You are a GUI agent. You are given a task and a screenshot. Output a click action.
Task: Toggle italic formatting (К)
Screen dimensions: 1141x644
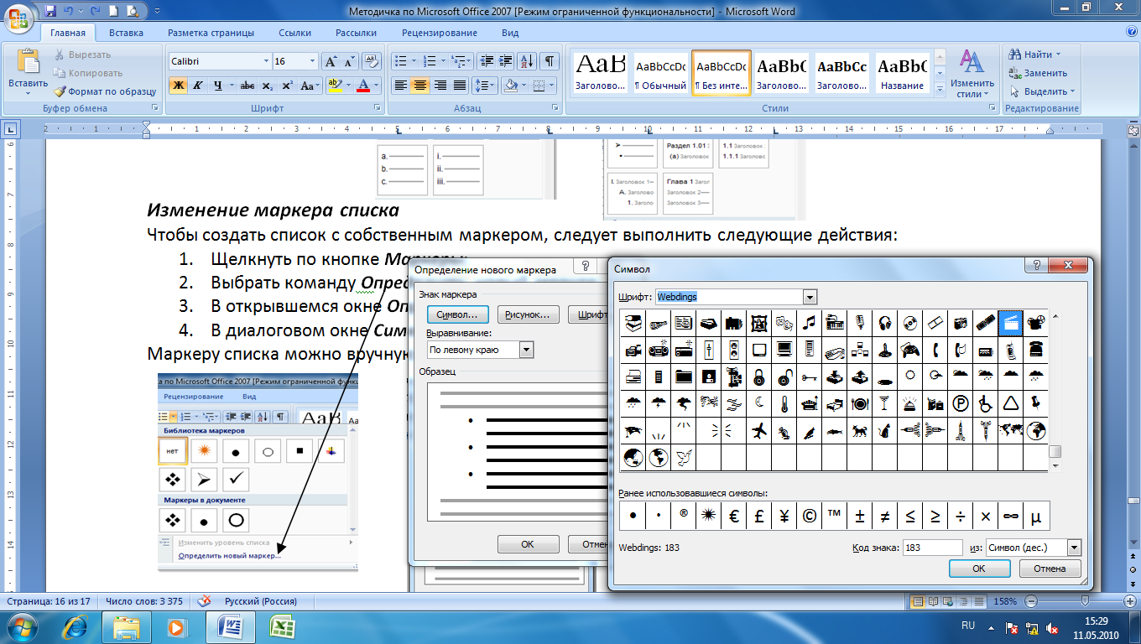198,86
